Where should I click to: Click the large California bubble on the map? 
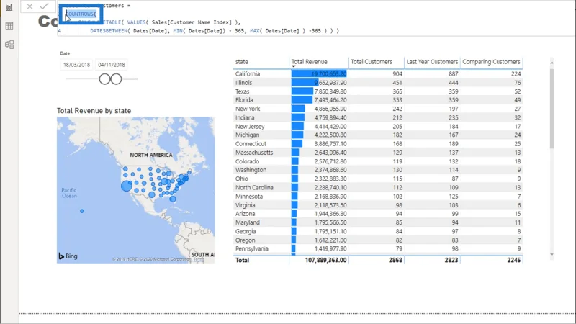click(127, 186)
